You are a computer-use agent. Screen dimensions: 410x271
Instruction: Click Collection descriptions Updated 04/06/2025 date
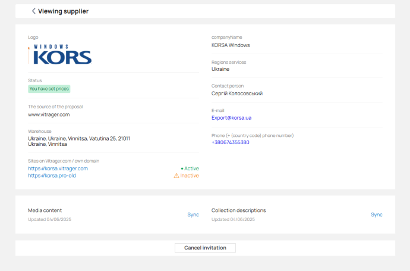coord(233,219)
